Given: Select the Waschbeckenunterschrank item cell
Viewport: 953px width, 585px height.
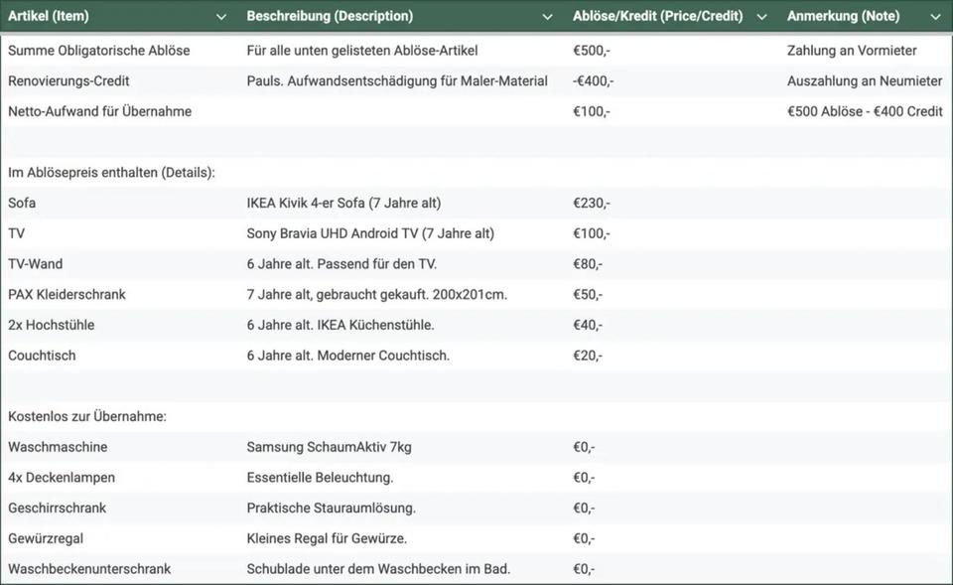Looking at the screenshot, I should point(89,569).
